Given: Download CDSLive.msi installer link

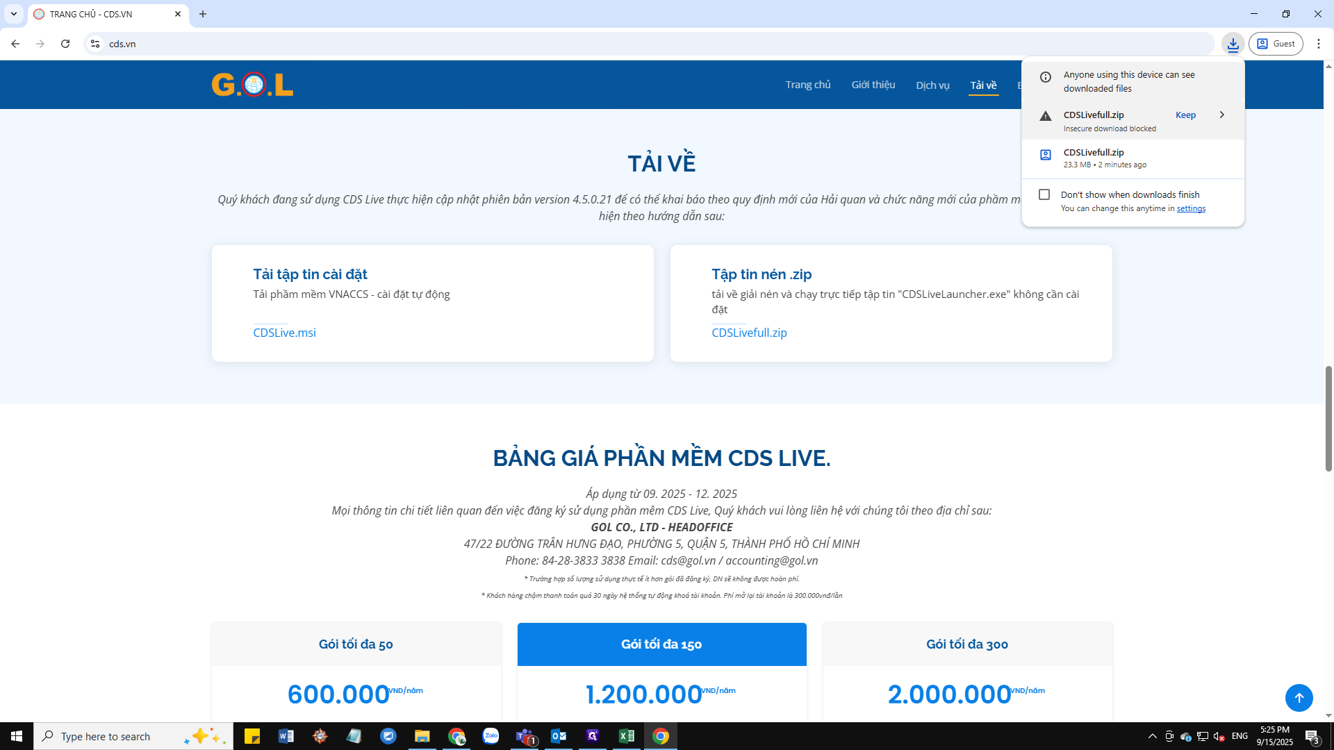Looking at the screenshot, I should click(284, 333).
